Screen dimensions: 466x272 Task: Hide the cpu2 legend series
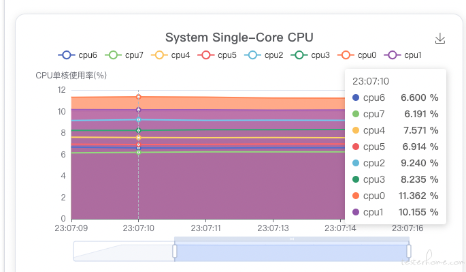(264, 55)
